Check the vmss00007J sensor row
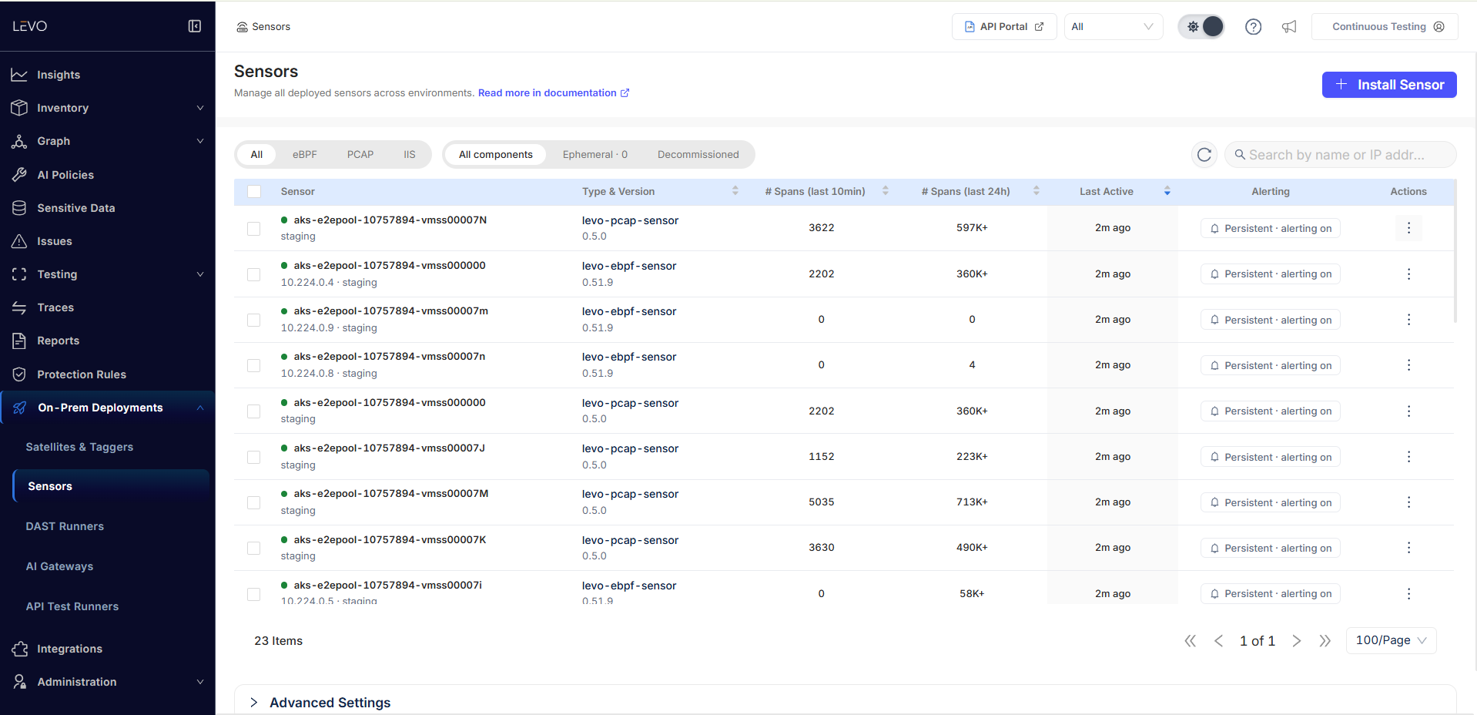 pyautogui.click(x=253, y=457)
